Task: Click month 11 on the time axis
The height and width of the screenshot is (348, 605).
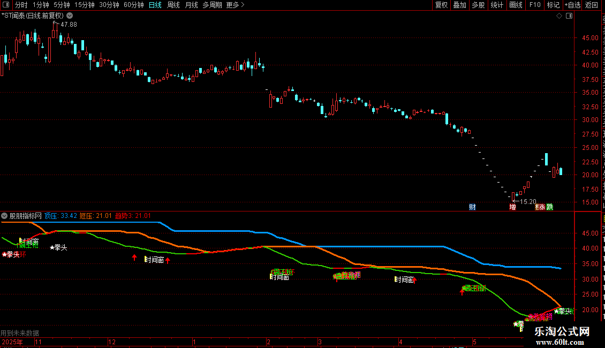Action: [38, 342]
